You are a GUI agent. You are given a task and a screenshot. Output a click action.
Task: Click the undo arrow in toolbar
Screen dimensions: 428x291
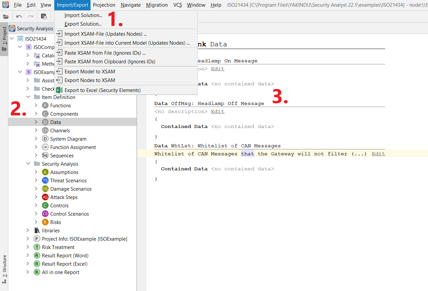pyautogui.click(x=19, y=16)
